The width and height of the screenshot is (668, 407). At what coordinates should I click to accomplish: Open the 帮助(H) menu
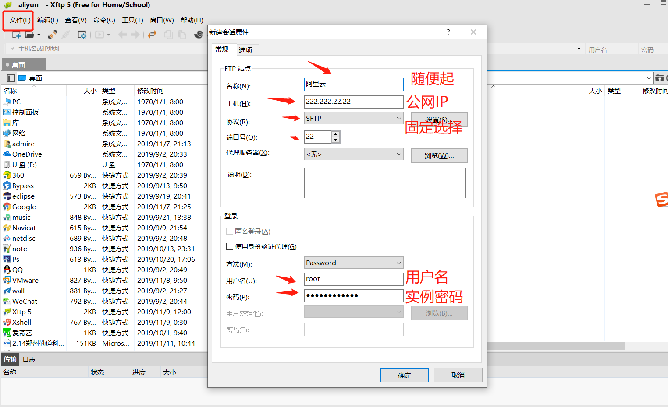click(192, 20)
